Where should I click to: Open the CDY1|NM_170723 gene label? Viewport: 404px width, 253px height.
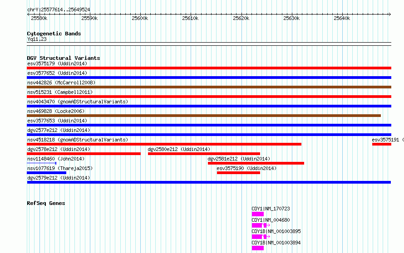(x=271, y=209)
